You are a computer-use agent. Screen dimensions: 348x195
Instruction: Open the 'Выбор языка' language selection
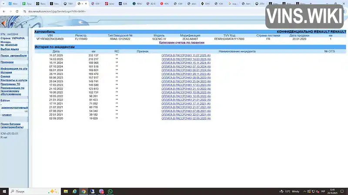[x=10, y=49]
